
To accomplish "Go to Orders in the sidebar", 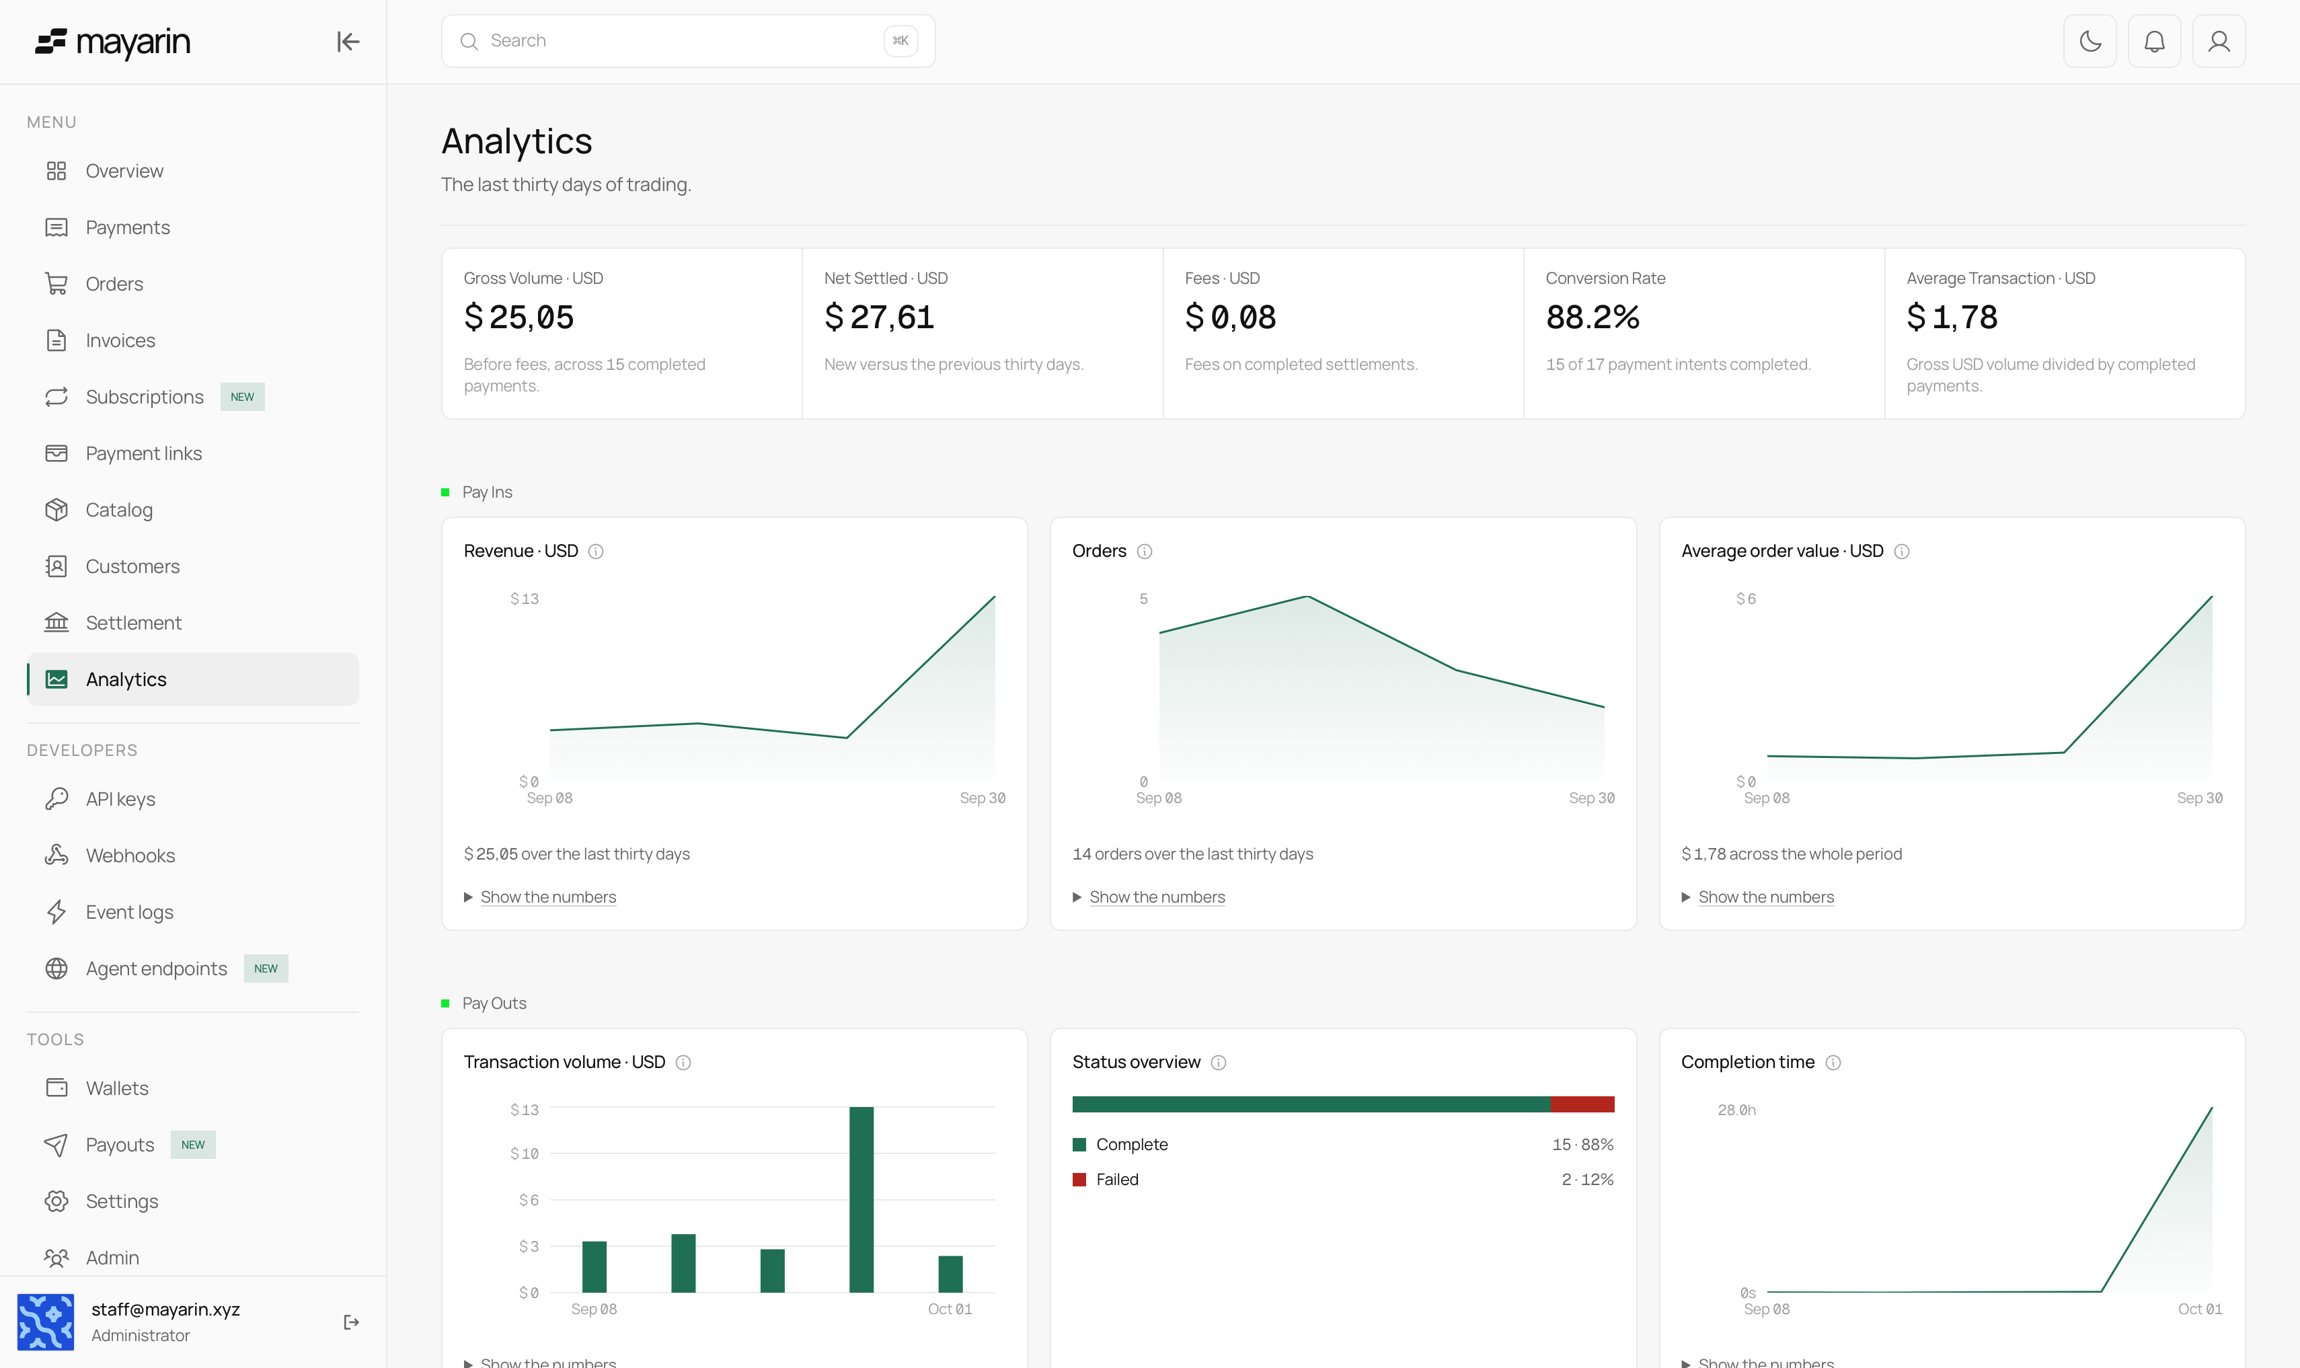I will pyautogui.click(x=192, y=284).
